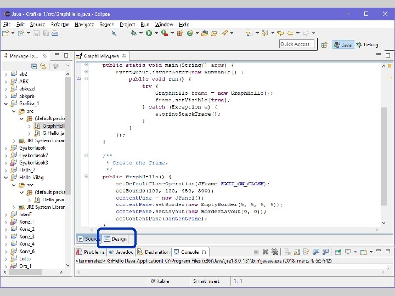Open the File menu

[x=7, y=25]
